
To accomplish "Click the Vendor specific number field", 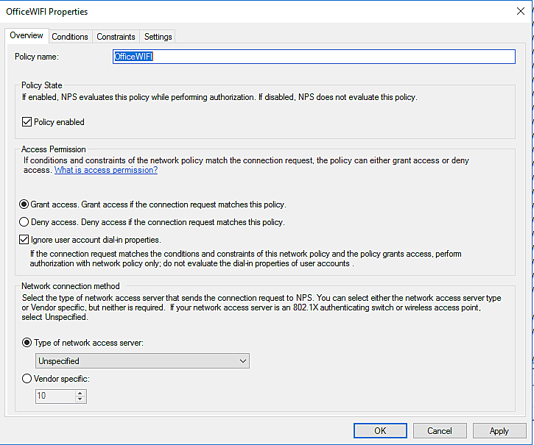I will pos(55,396).
